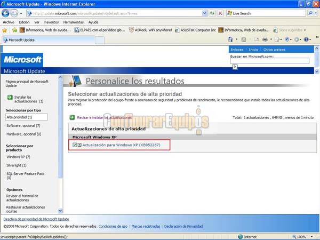Select Alta prioridad (1) filter
The height and width of the screenshot is (240, 320).
(x=26, y=117)
